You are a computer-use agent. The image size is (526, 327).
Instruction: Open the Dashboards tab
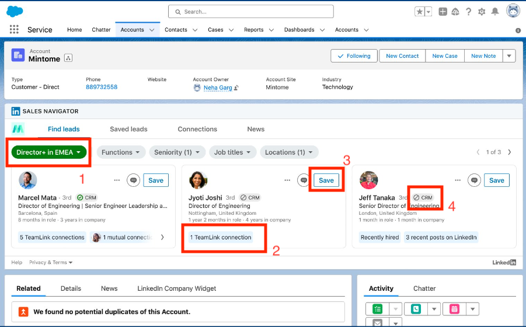point(299,30)
